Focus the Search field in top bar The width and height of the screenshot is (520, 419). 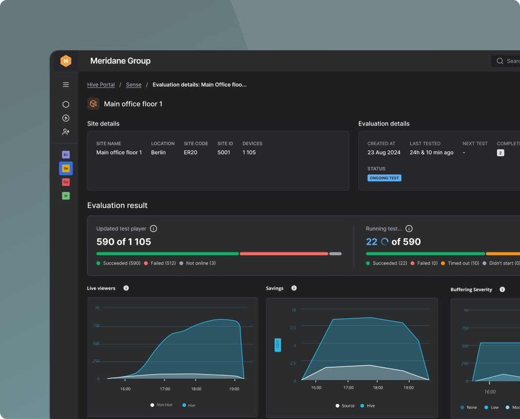pyautogui.click(x=505, y=61)
